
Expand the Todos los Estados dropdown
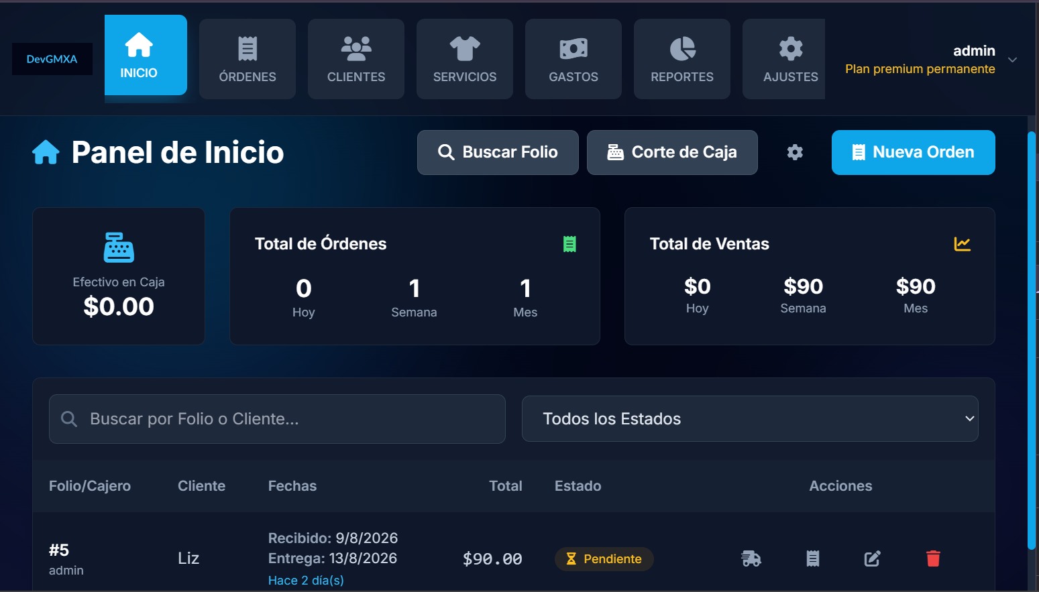[750, 419]
